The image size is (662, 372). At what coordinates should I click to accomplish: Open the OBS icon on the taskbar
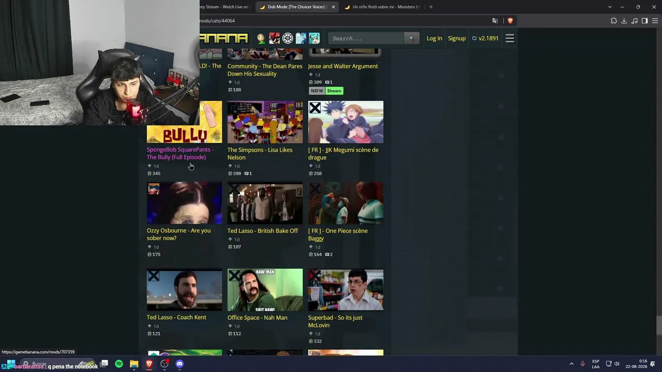[x=164, y=364]
